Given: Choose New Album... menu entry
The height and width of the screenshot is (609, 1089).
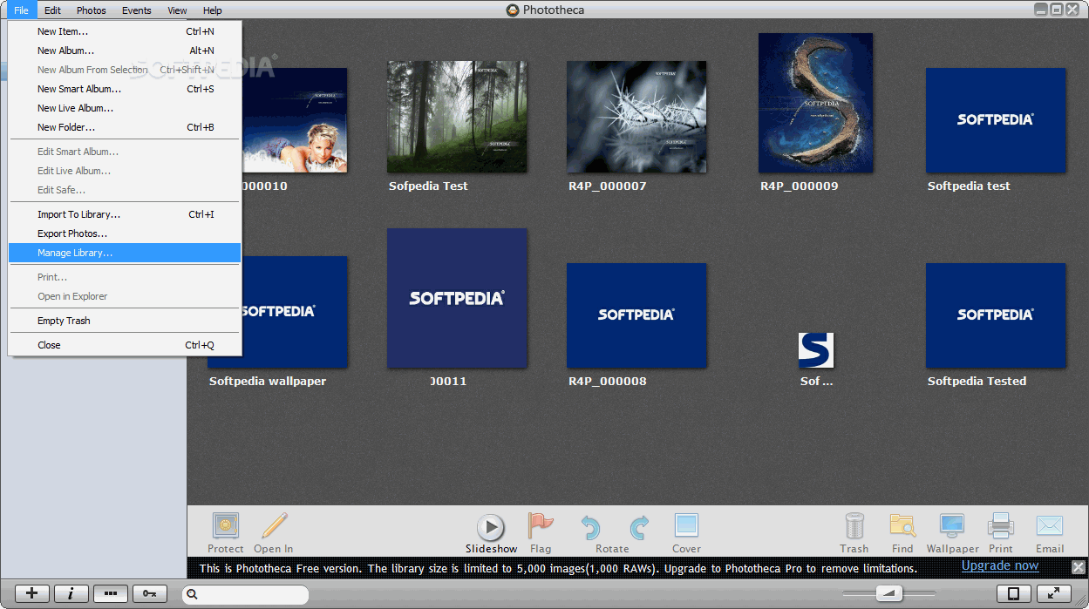Looking at the screenshot, I should click(125, 51).
